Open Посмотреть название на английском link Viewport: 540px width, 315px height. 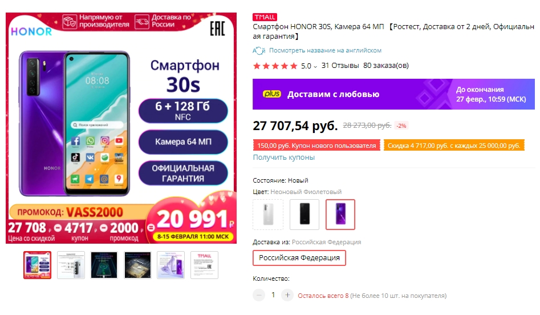pos(325,50)
